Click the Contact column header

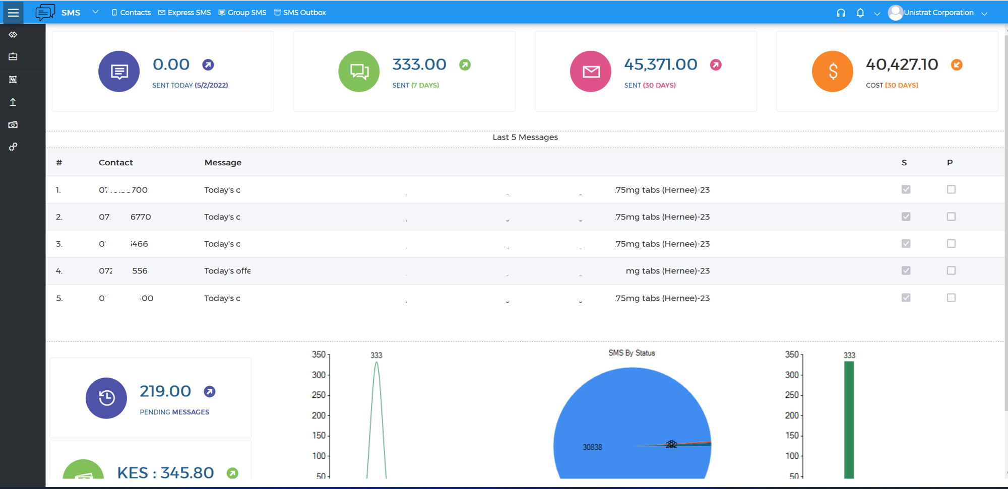[115, 163]
